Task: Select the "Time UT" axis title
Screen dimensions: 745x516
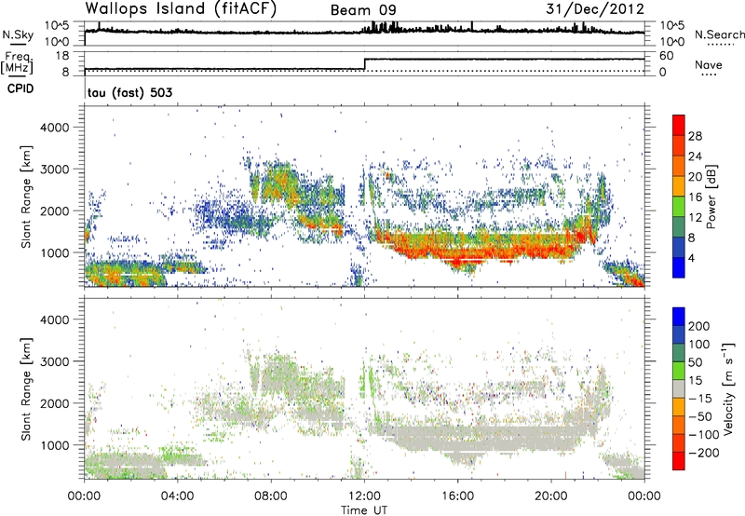Action: click(x=364, y=509)
